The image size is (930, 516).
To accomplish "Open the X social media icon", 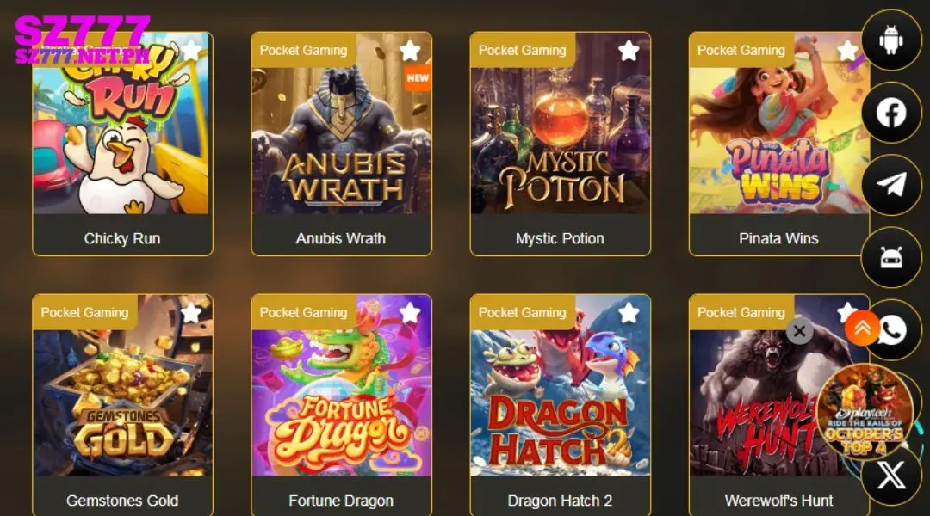I will click(891, 475).
